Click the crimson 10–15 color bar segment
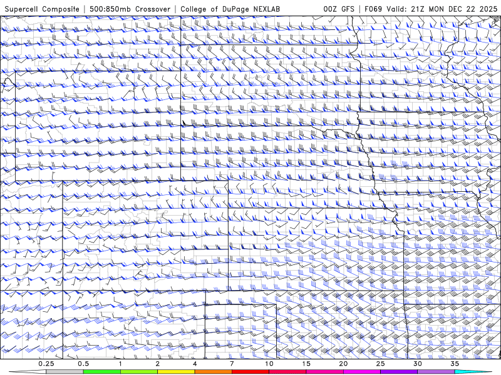 coord(287,372)
